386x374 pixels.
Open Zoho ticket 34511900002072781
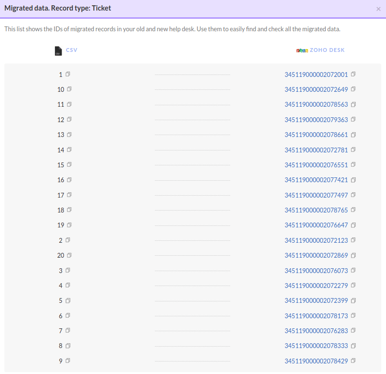pos(316,150)
